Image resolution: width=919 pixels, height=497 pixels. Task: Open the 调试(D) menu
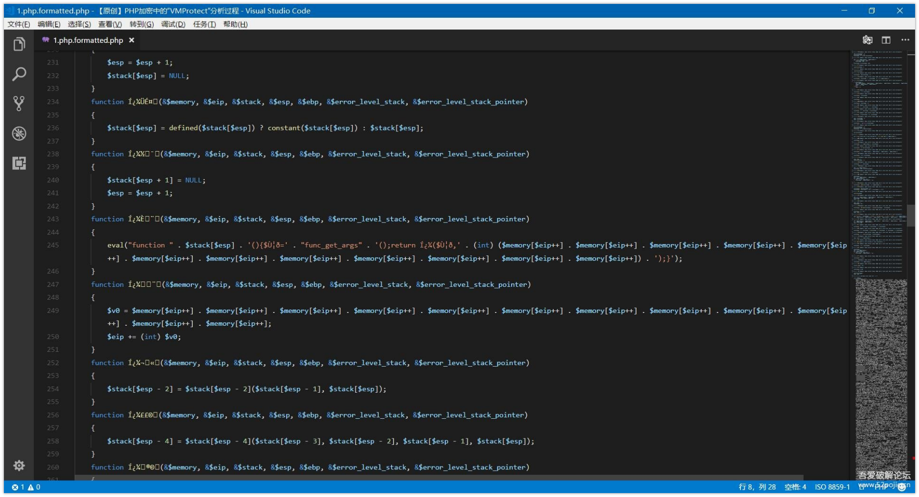click(173, 24)
